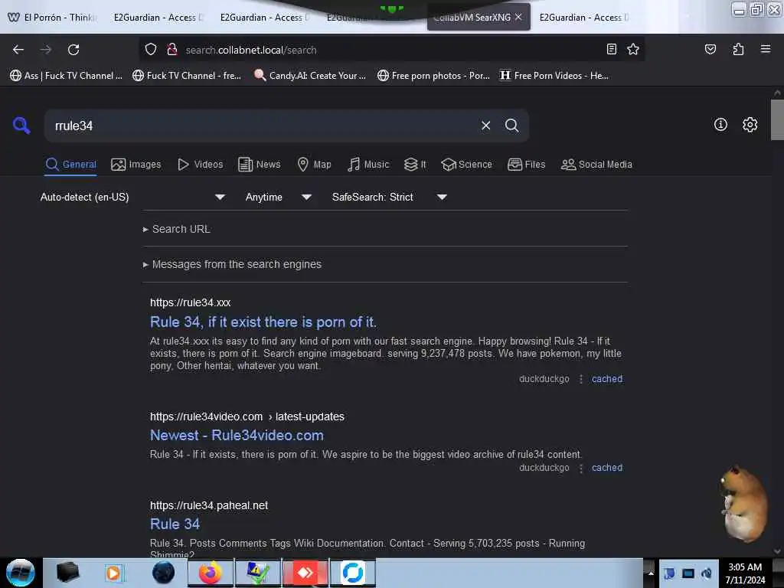Open the Auto-detect (en-US) language dropdown
This screenshot has width=784, height=588.
pos(132,197)
